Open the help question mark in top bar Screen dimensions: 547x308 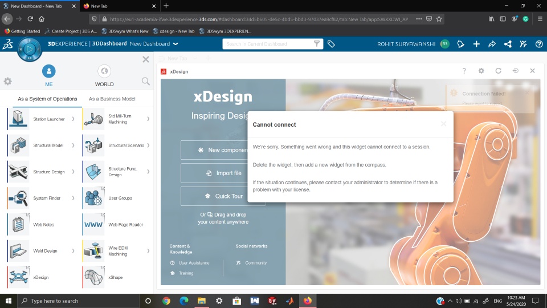539,44
